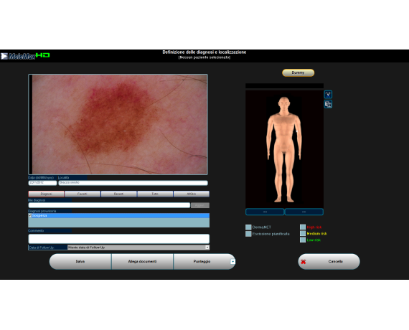This screenshot has height=330, width=409.
Task: Click the 3D body model figure
Action: 284,149
